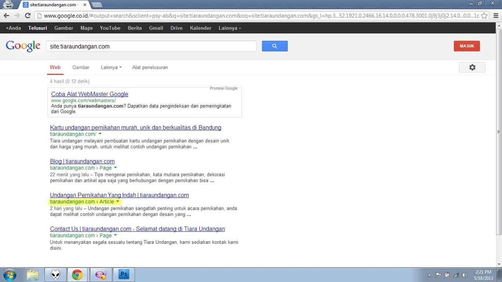The height and width of the screenshot is (282, 502).
Task: Click the page vertical scrollbar
Action: click(x=499, y=131)
